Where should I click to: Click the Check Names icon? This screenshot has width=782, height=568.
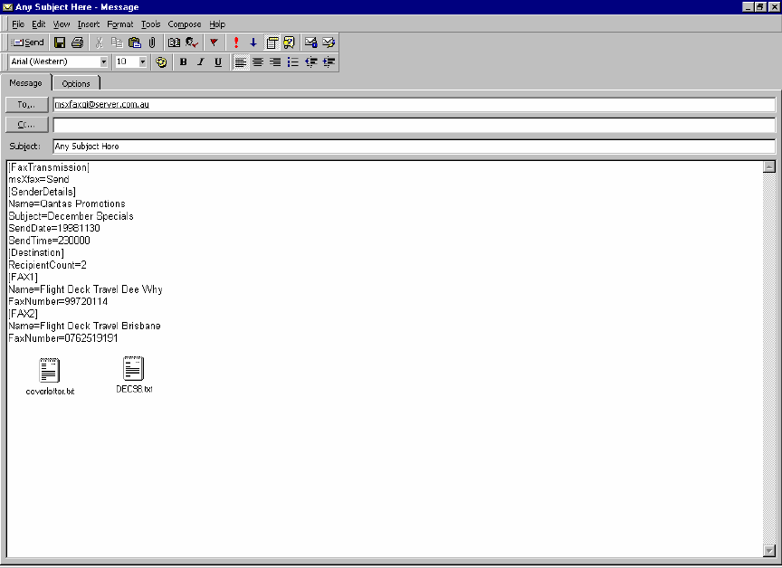coord(192,43)
